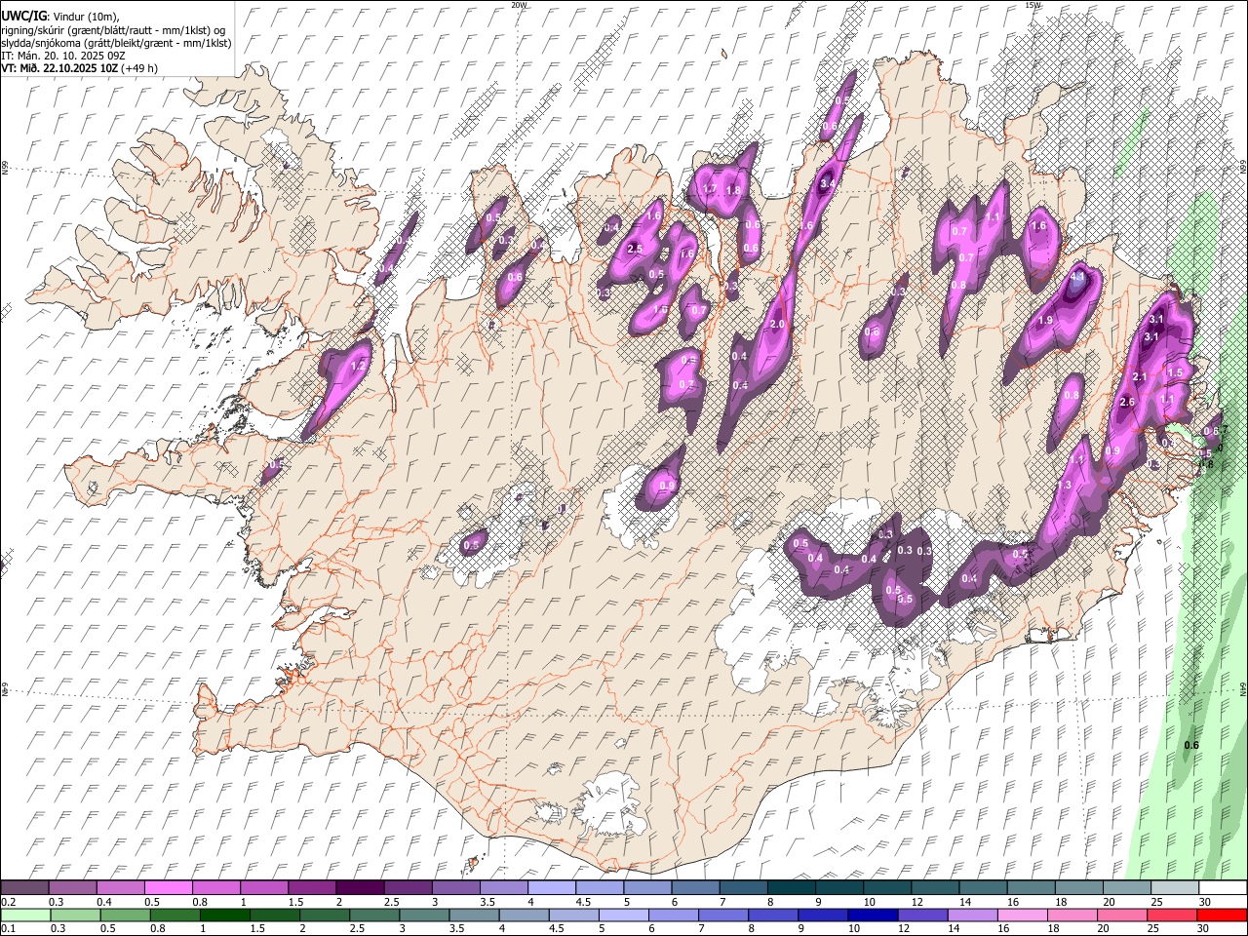Click the '20W' longitude label at the top edge

point(519,5)
